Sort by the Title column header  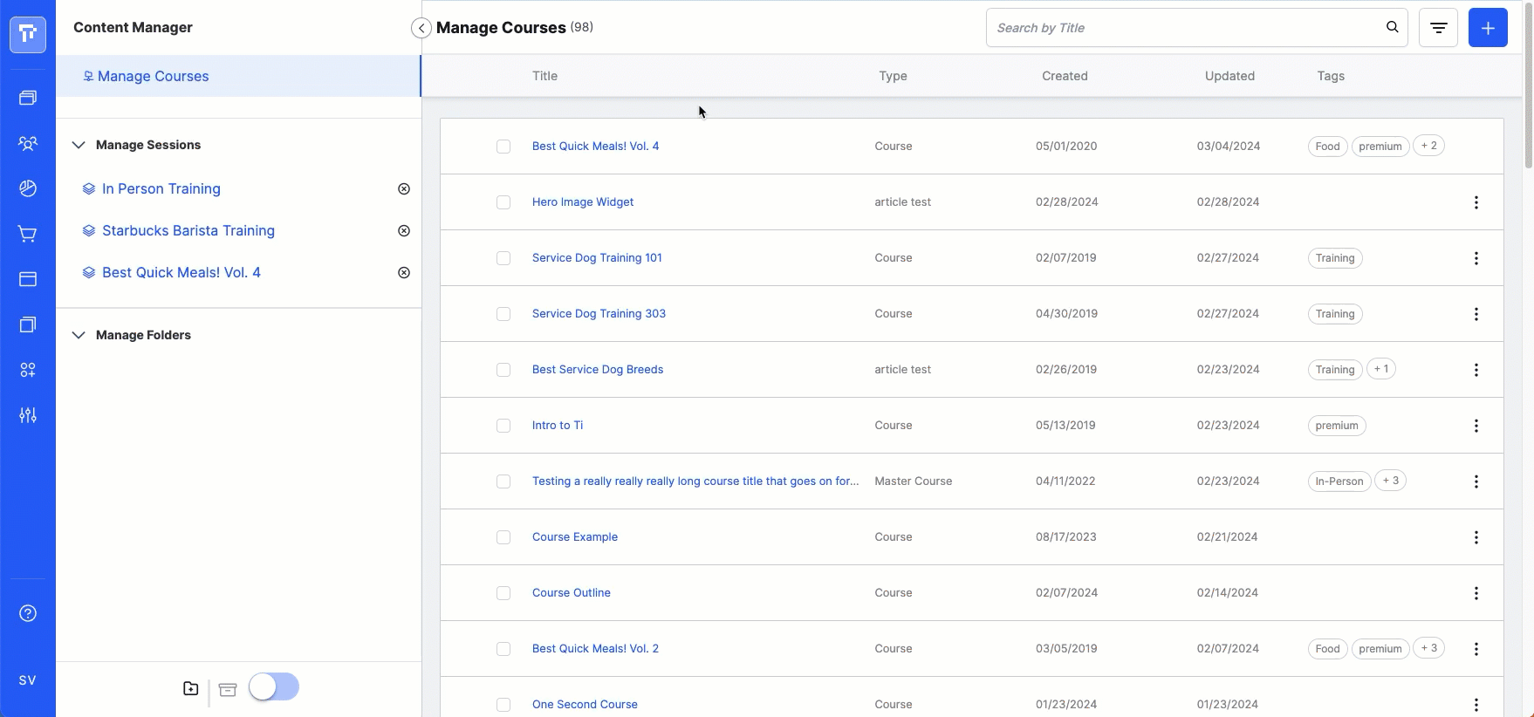(x=544, y=76)
